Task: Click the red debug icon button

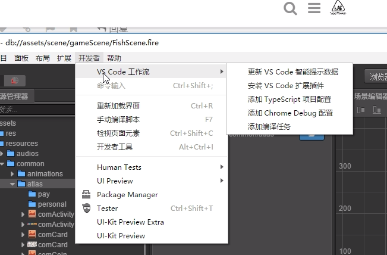Action: [x=15, y=80]
